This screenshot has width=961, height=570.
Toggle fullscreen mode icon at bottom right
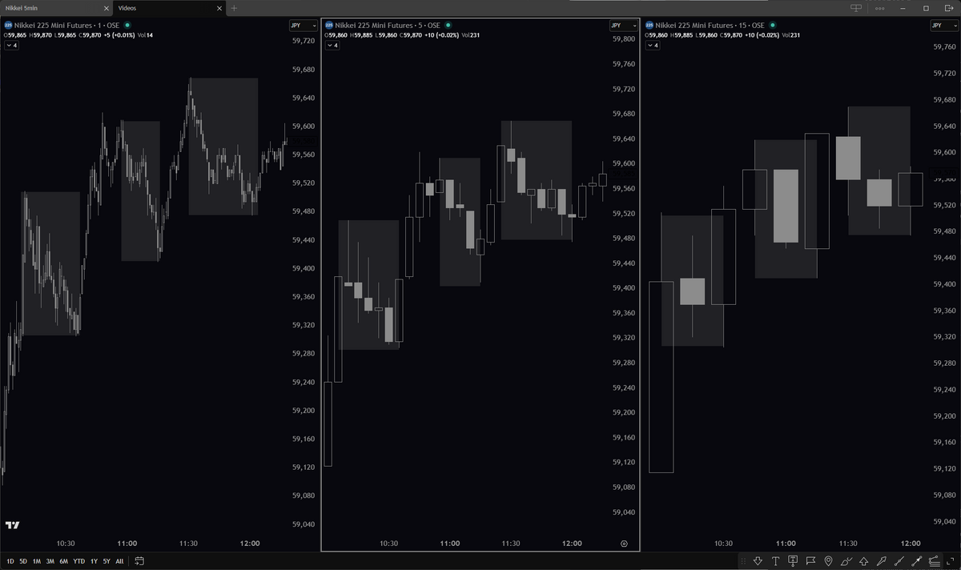951,561
